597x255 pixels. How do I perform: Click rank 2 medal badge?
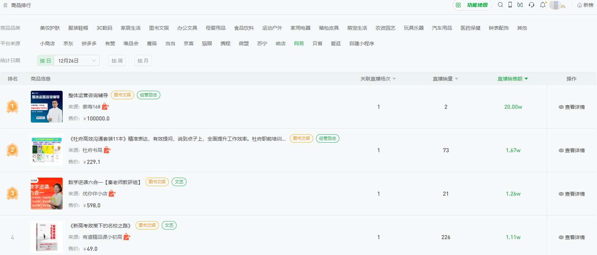tap(12, 150)
